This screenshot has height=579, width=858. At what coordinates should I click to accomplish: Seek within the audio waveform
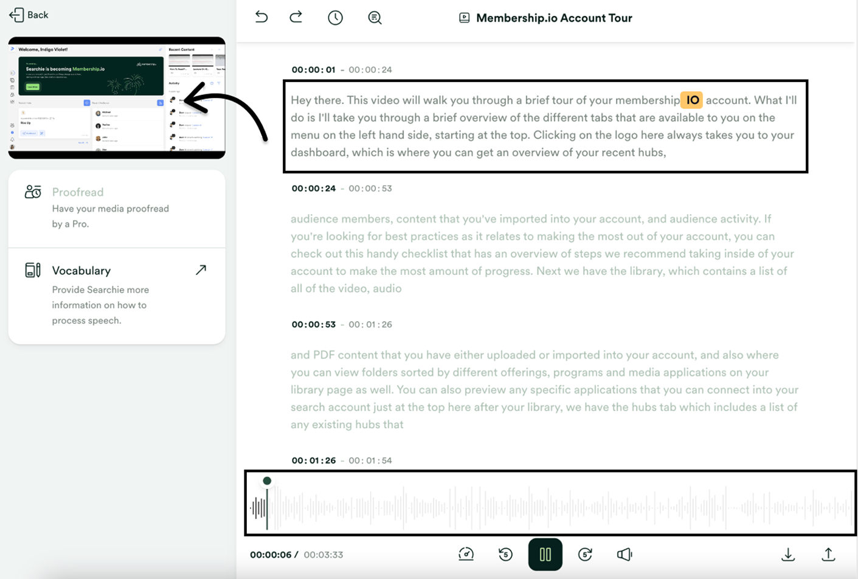550,503
